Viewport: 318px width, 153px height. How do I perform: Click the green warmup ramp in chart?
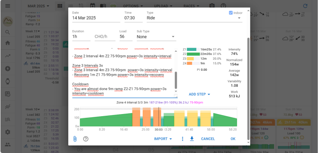pyautogui.click(x=106, y=121)
